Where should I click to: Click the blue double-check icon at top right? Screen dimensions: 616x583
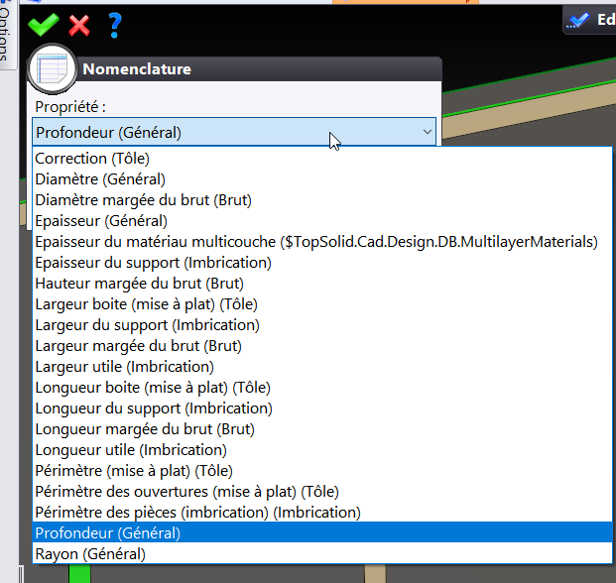click(x=578, y=20)
